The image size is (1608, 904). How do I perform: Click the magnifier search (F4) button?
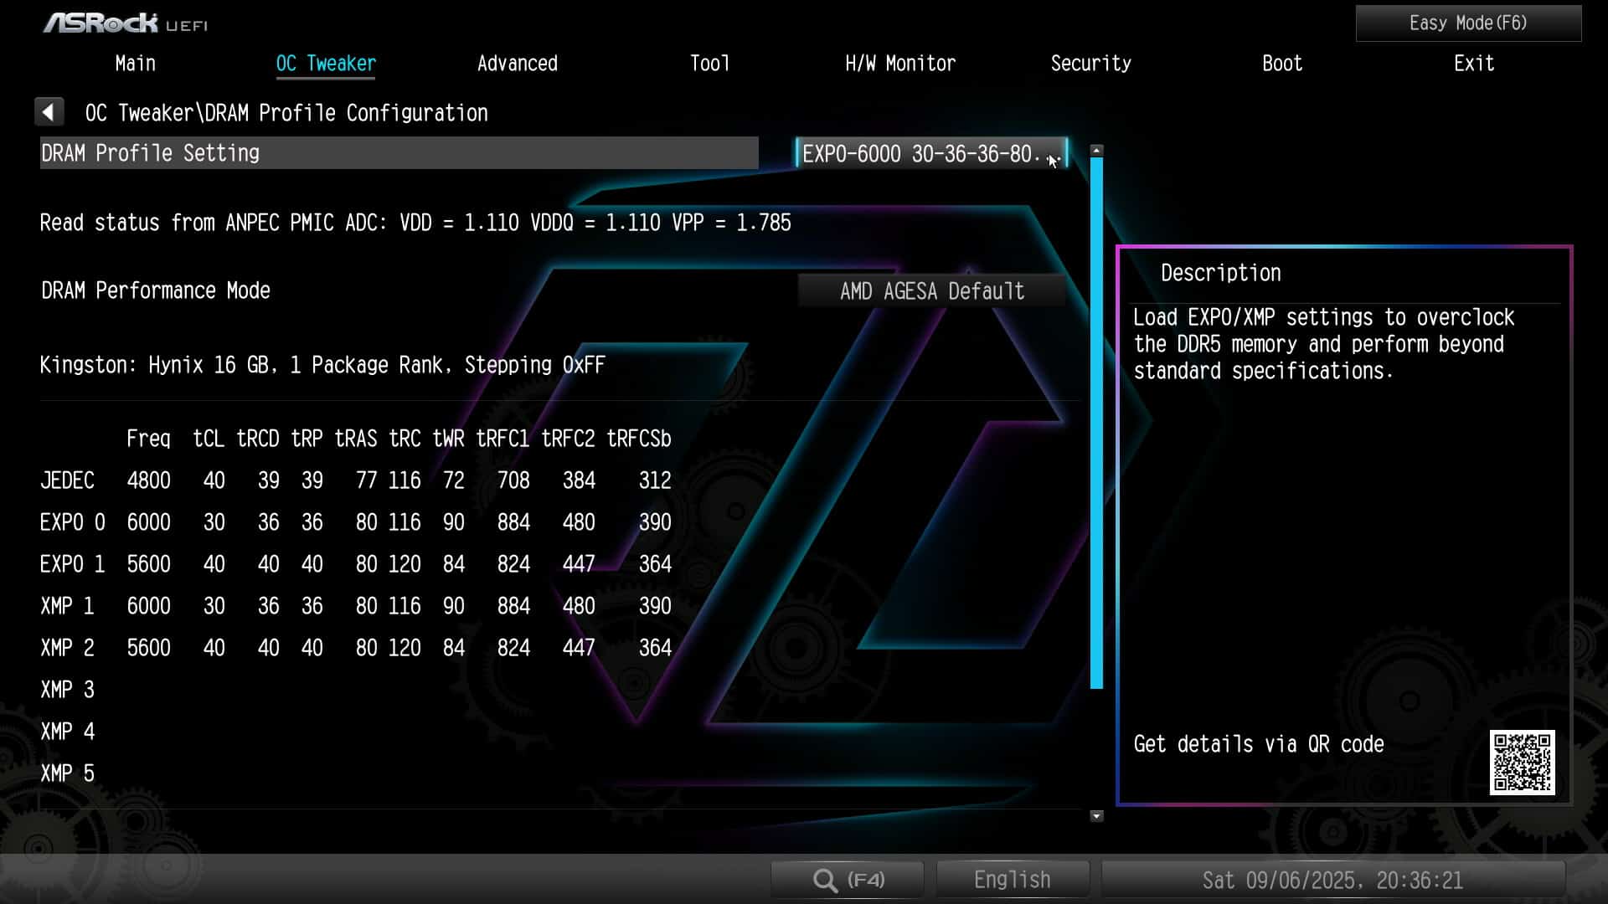point(847,880)
